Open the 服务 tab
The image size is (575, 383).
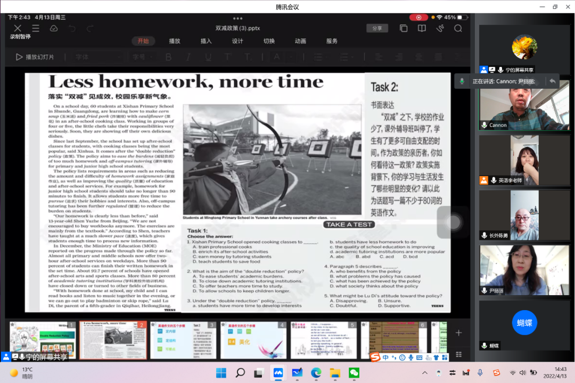pyautogui.click(x=332, y=41)
